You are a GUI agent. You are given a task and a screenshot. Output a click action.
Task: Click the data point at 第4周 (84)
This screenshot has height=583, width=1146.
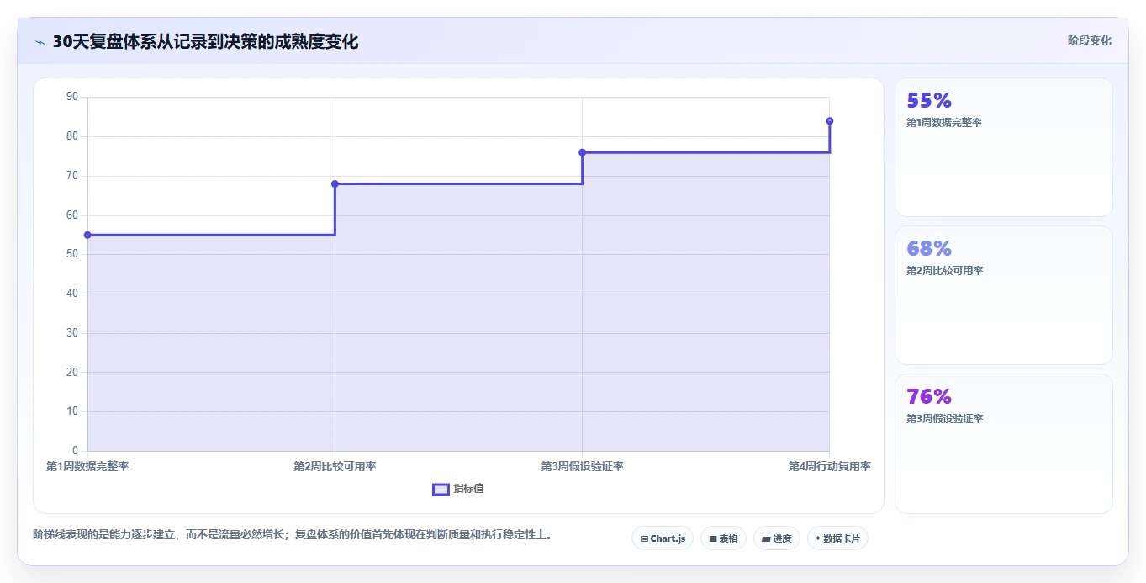tap(829, 121)
